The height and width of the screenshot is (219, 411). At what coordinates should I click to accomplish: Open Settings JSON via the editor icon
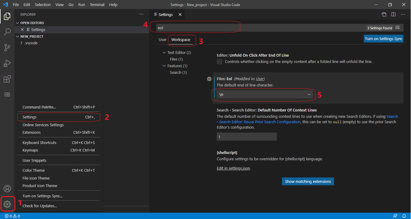(383, 14)
